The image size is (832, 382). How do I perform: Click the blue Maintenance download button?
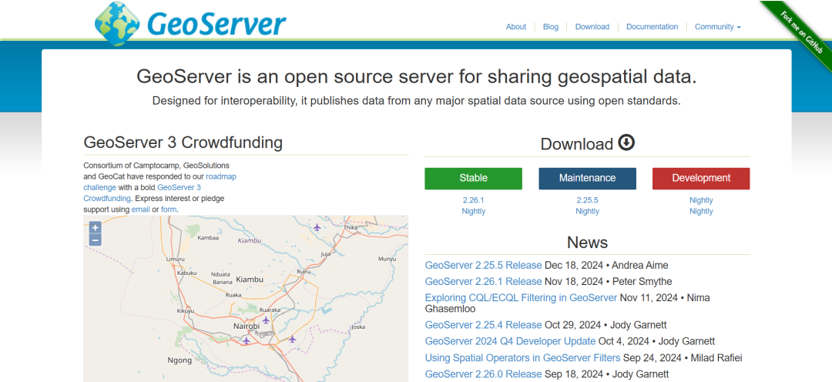[x=587, y=178]
